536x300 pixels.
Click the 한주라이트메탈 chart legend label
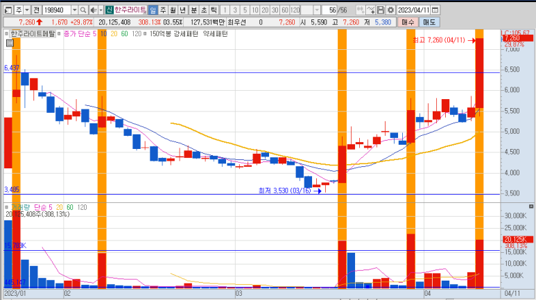[33, 34]
